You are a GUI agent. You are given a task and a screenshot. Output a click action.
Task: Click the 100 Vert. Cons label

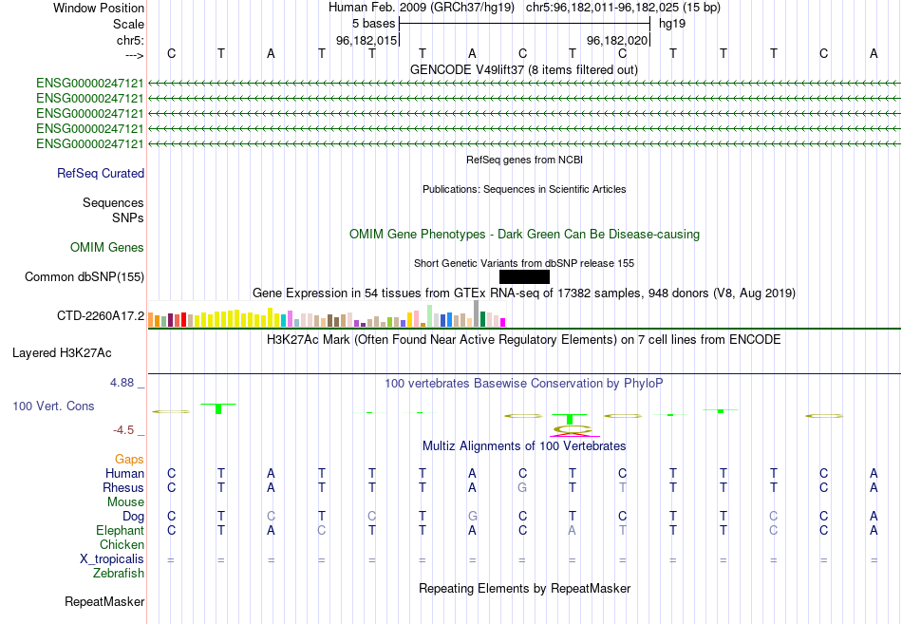53,406
